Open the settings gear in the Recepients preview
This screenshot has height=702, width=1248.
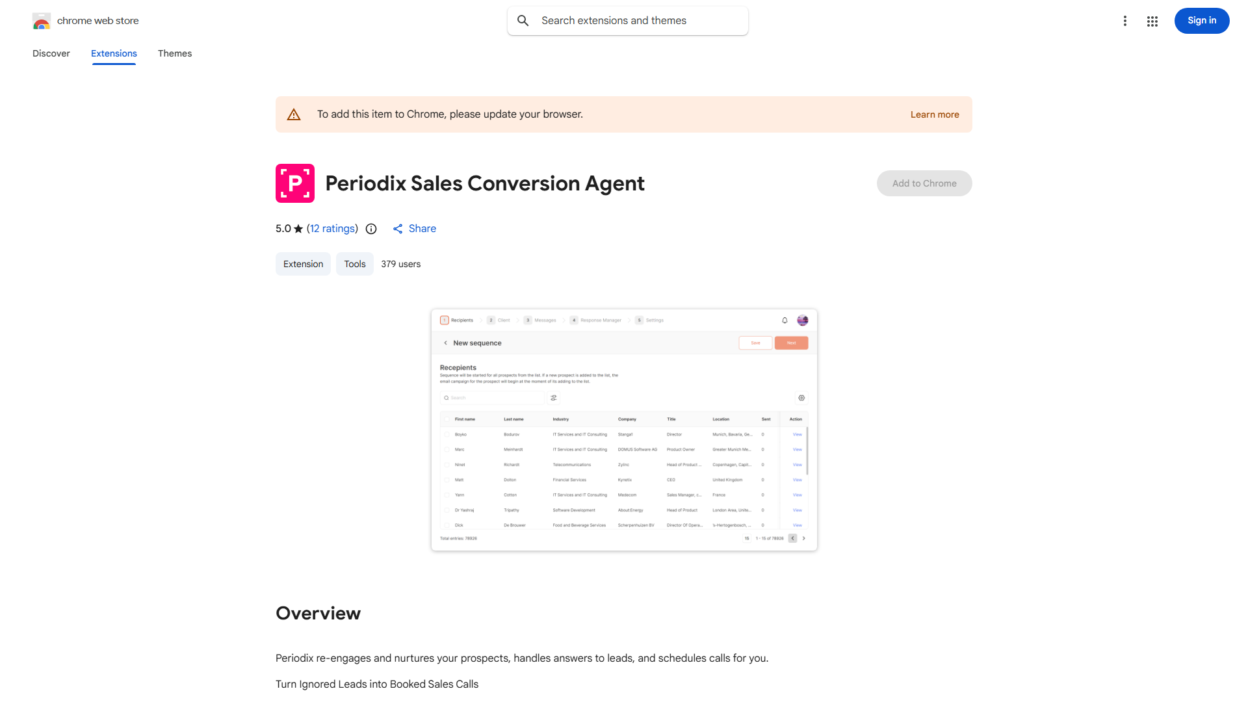coord(802,398)
